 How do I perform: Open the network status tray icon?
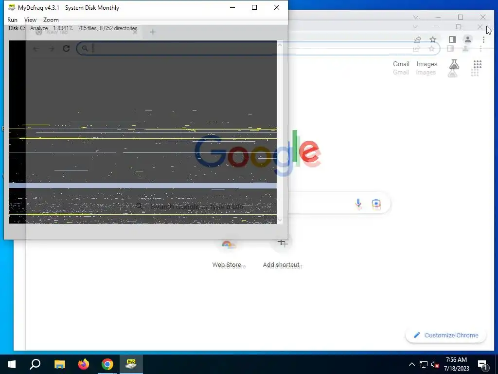point(424,364)
